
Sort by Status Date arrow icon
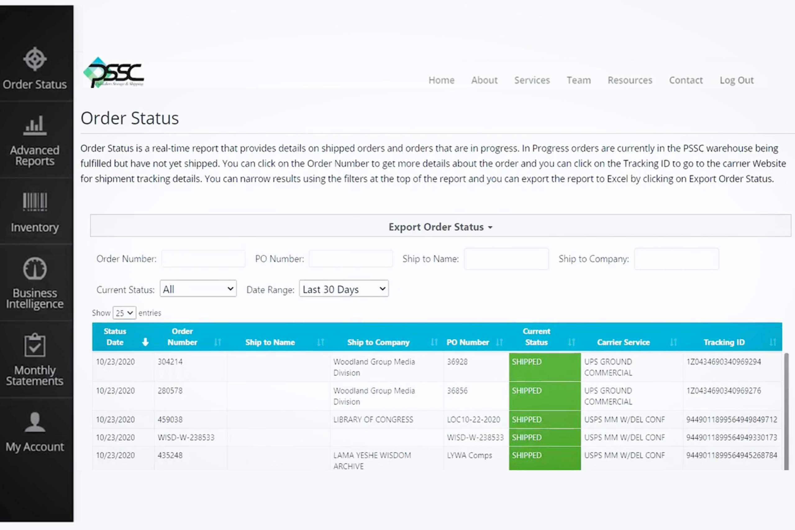pos(145,342)
